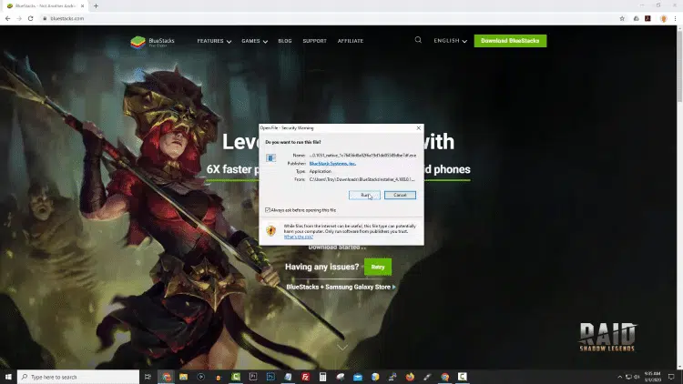Open the ENGLISH language dropdown
The image size is (683, 384).
point(450,40)
